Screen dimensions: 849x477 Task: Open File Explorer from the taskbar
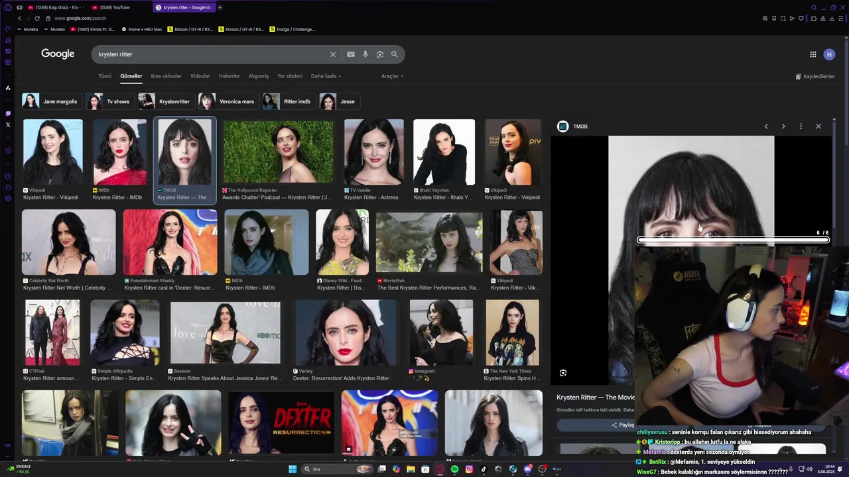pyautogui.click(x=411, y=469)
